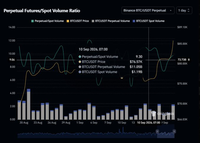Viewport: 200px width, 143px height.
Task: Toggle the BTCUSDT Perpetual Volume legend series
Action: [x=111, y=21]
